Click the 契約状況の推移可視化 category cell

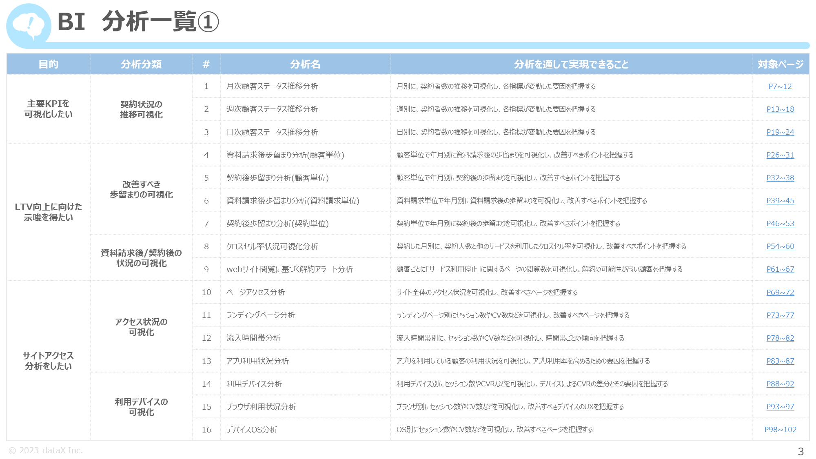(x=141, y=109)
